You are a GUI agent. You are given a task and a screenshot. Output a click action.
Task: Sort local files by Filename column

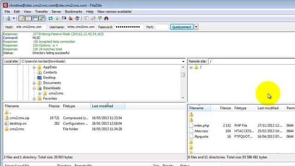pyautogui.click(x=20, y=106)
